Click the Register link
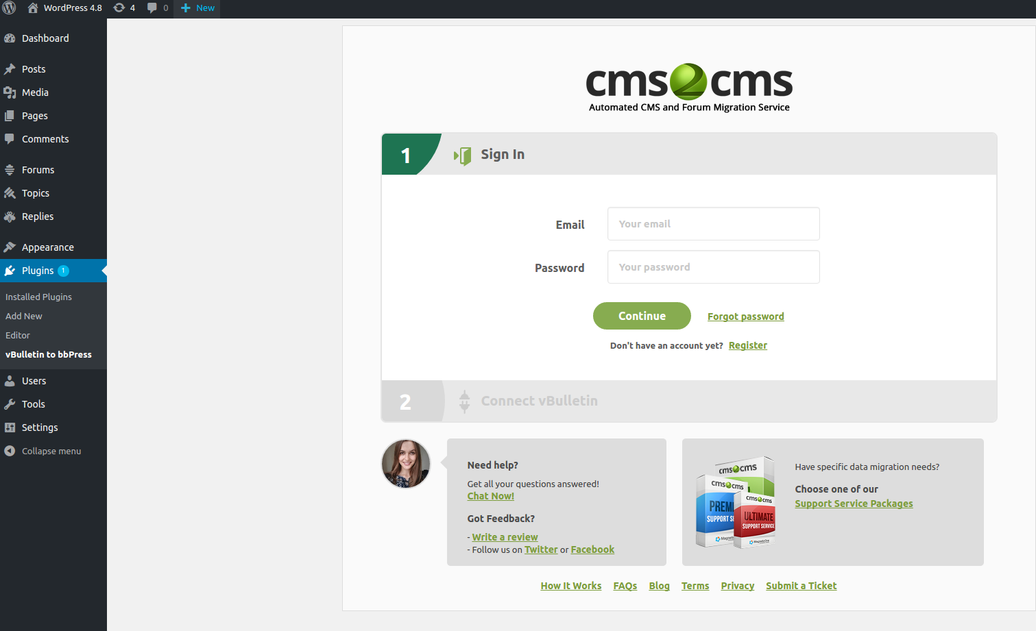 click(748, 345)
